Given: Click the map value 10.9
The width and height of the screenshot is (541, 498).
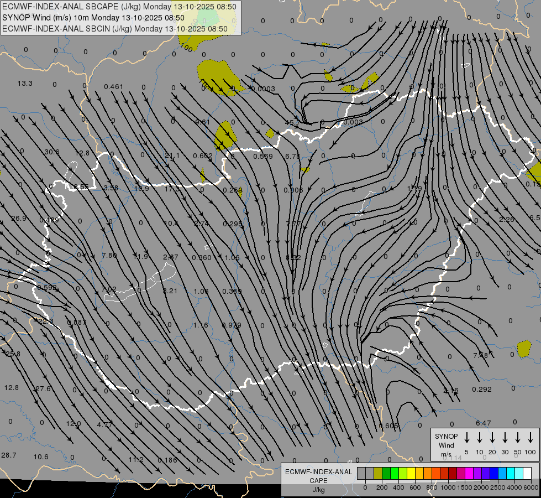Looking at the screenshot, I should coord(141,188).
